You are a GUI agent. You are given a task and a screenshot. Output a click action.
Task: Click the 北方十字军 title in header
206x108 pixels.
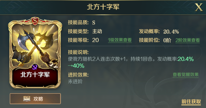point(103,7)
